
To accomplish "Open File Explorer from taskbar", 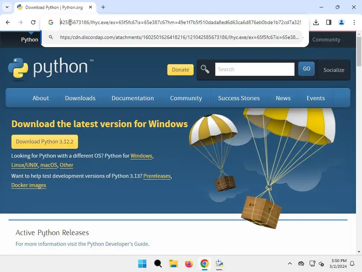I will click(x=173, y=263).
